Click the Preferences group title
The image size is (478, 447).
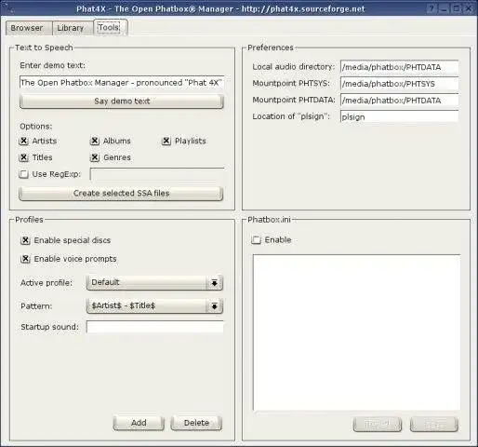[271, 47]
